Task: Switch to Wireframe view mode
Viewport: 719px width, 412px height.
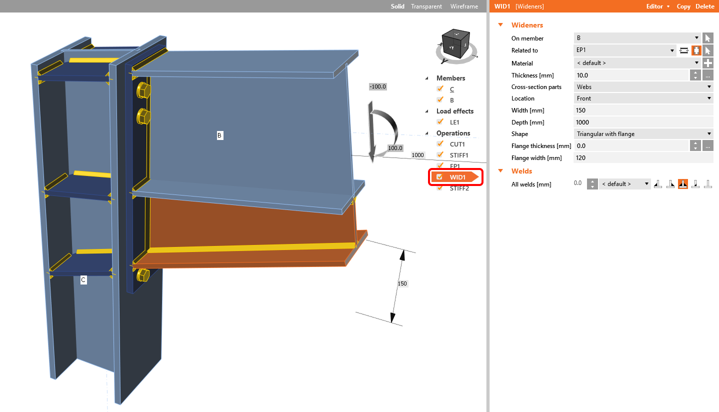Action: 463,6
